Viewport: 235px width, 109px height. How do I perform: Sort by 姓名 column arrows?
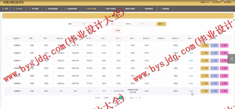pyautogui.click(x=106, y=39)
